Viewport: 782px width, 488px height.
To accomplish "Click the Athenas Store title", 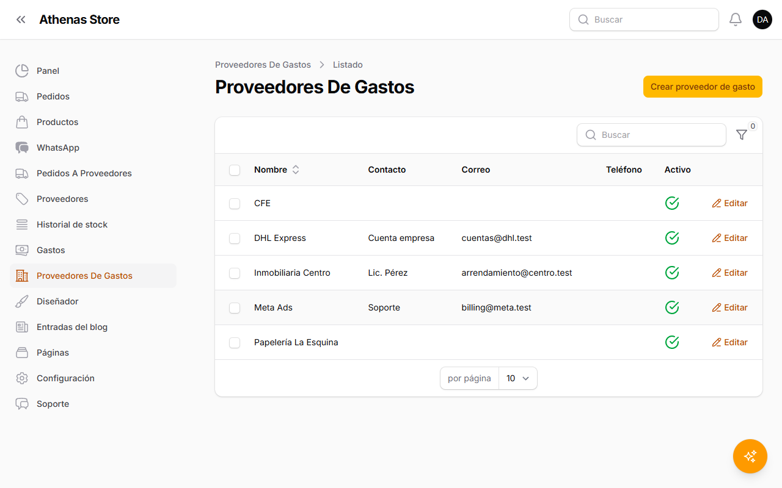I will [x=79, y=20].
